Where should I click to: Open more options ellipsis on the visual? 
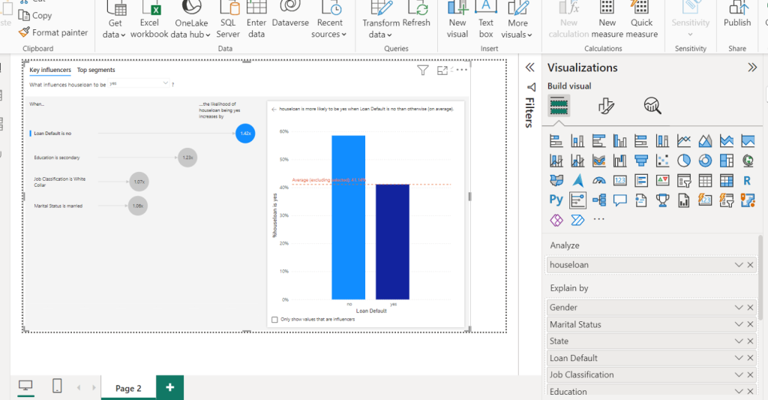461,70
